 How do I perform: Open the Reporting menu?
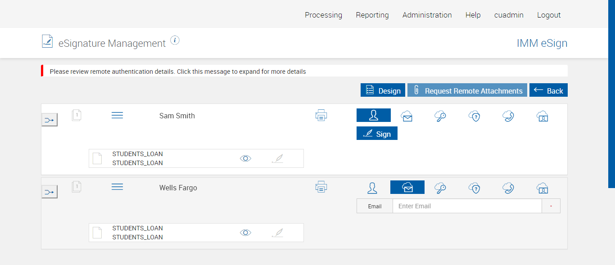tap(372, 15)
